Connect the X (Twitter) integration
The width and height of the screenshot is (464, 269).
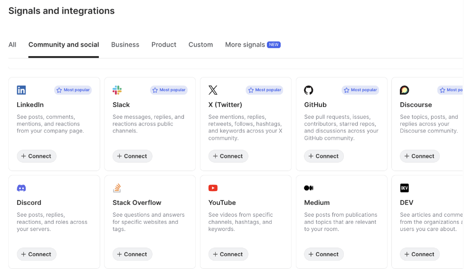[228, 156]
